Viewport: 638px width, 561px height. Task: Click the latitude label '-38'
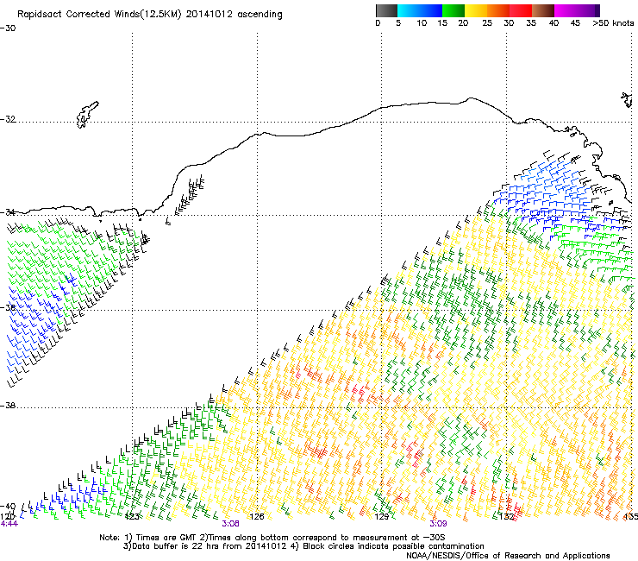tap(8, 406)
